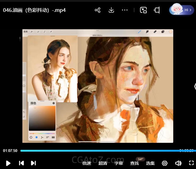Skip to the next video
This screenshot has width=196, height=169.
point(34,163)
